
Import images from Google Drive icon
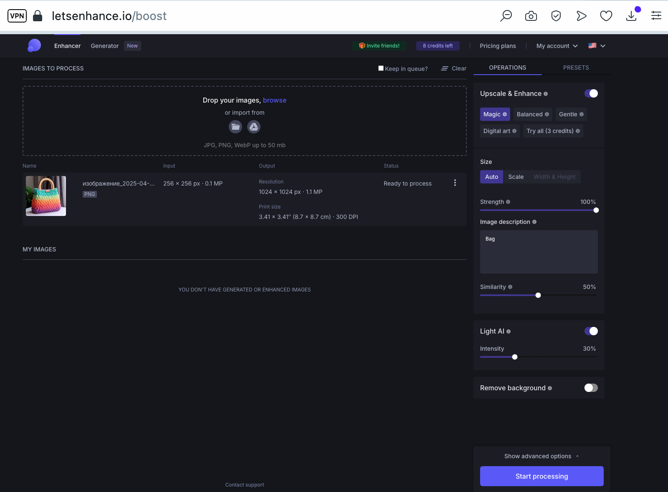point(254,127)
